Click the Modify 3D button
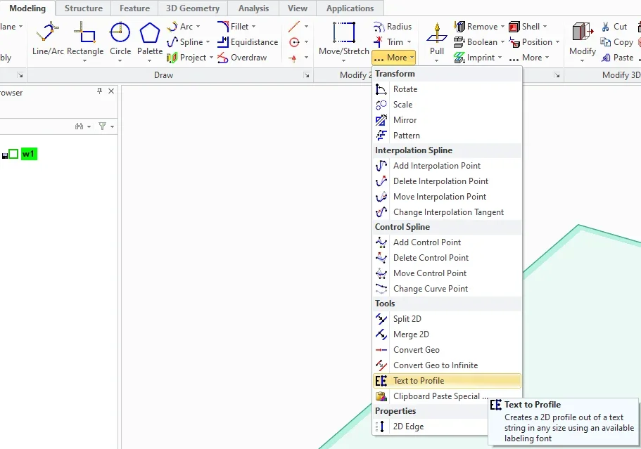641x449 pixels. [x=582, y=41]
